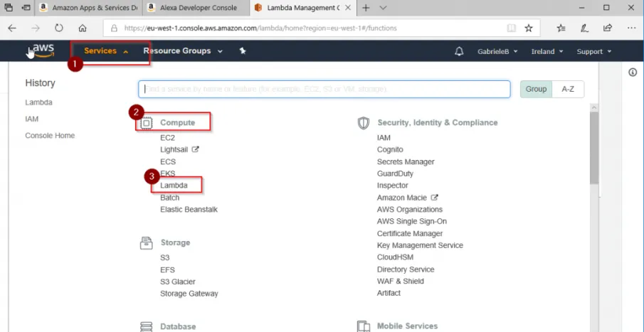Switch to Amazon Apps & Services tab
This screenshot has height=332, width=644.
(89, 8)
